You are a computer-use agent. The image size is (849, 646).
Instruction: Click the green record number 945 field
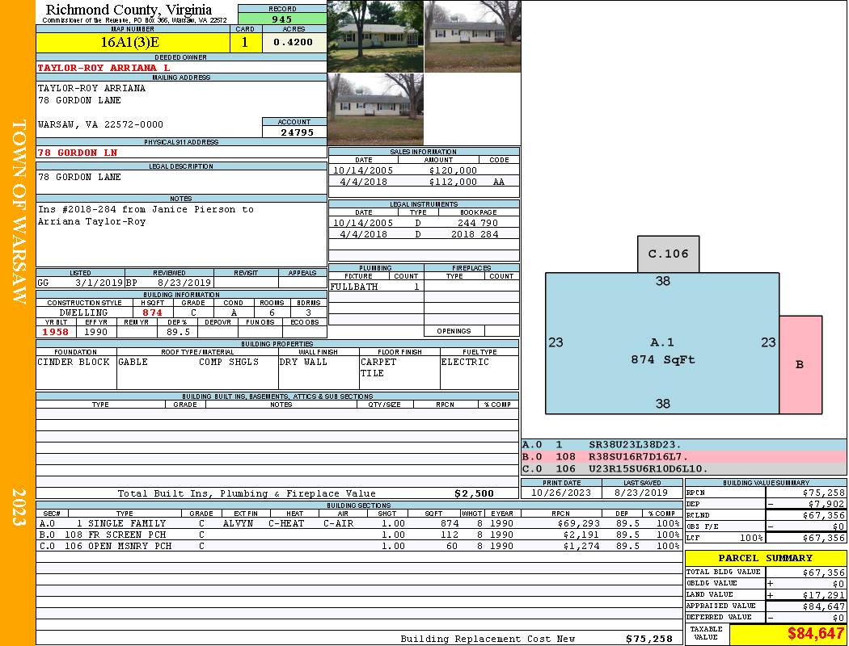282,19
